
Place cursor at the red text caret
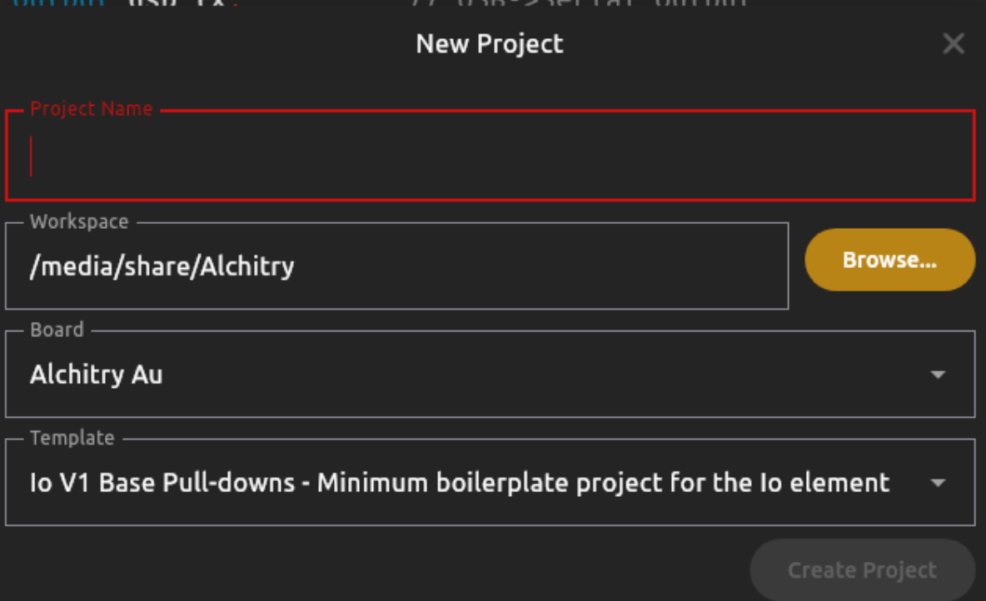click(x=32, y=156)
